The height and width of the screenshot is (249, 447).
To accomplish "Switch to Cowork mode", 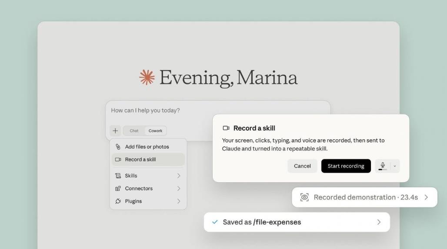I will pyautogui.click(x=155, y=131).
